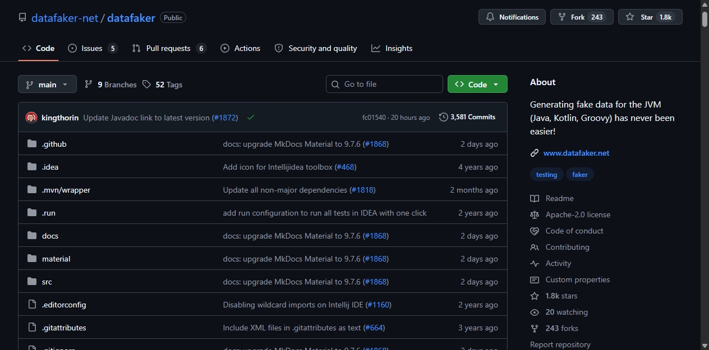Go to the Actions tab

pos(240,48)
